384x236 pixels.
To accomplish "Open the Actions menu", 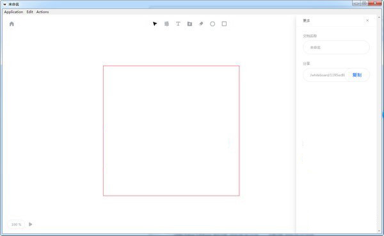I will coord(42,12).
